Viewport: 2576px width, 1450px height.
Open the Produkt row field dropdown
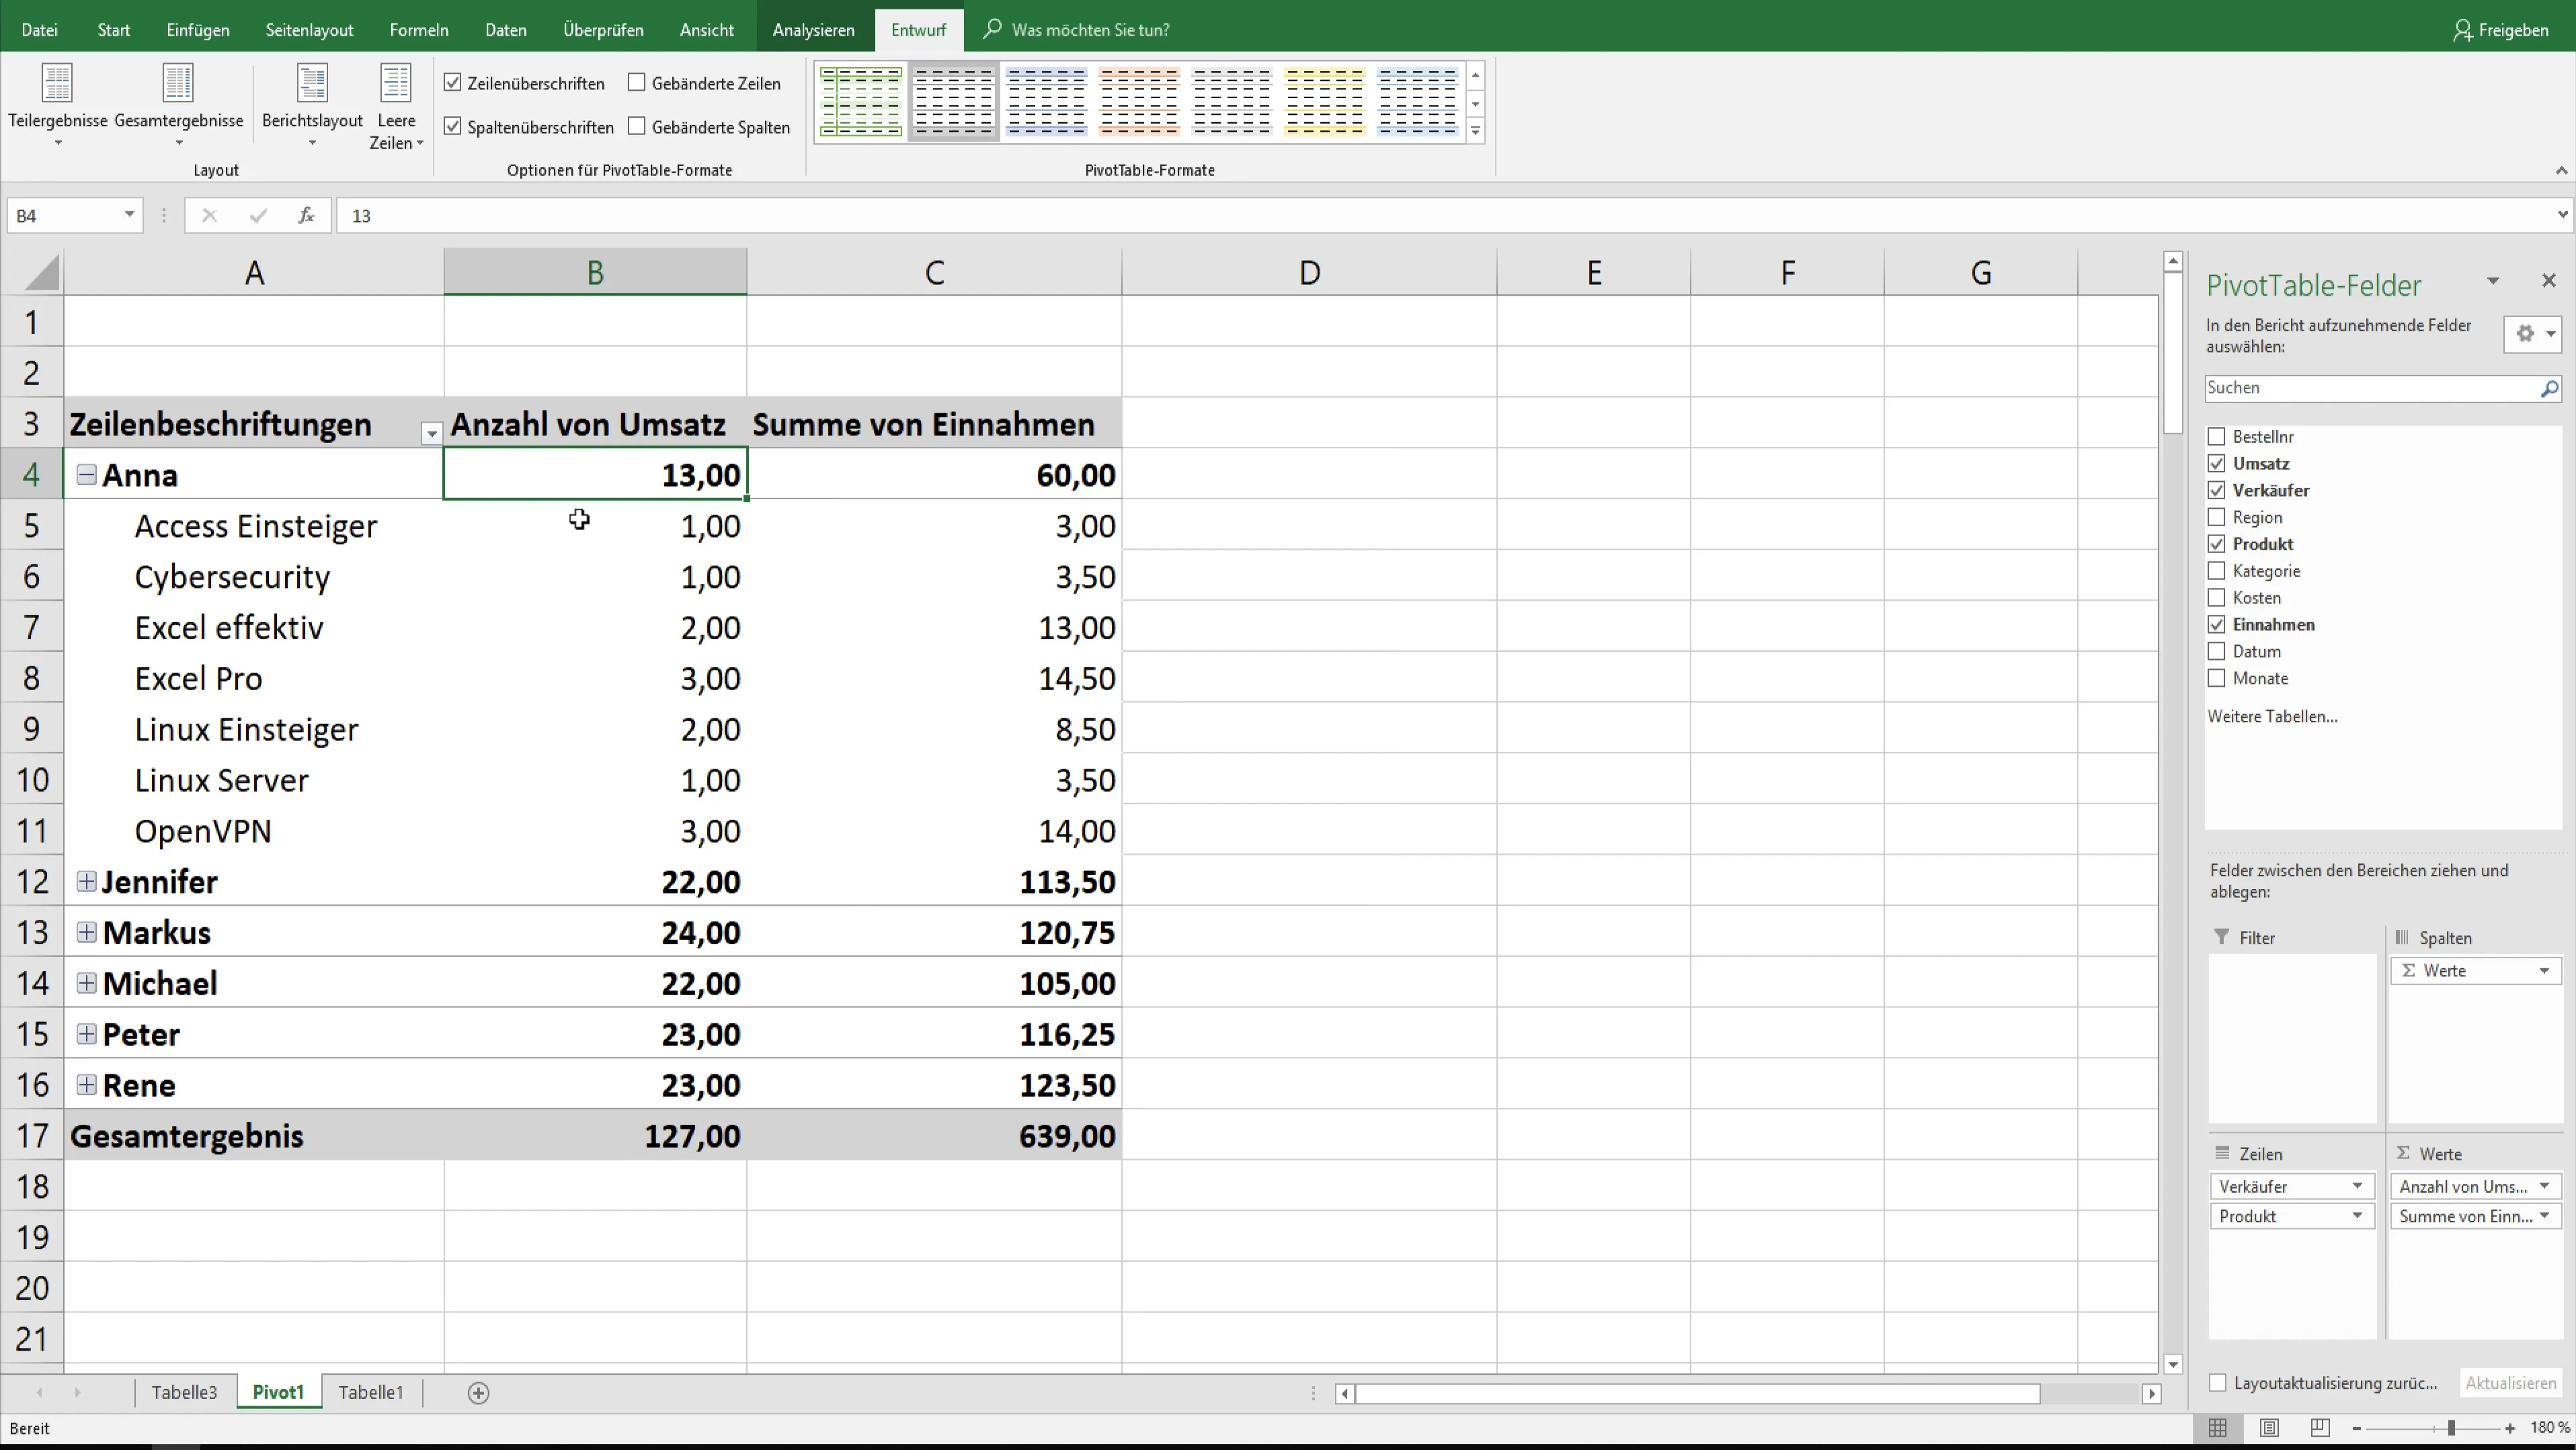[x=2357, y=1216]
